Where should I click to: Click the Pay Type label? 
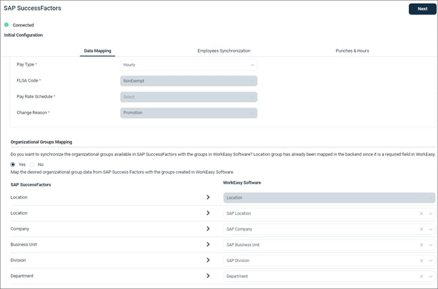point(26,65)
